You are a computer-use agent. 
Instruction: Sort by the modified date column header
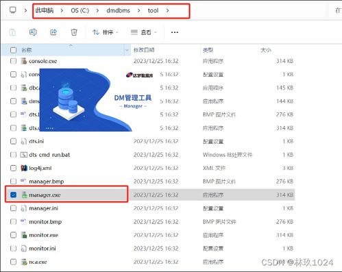[144, 50]
